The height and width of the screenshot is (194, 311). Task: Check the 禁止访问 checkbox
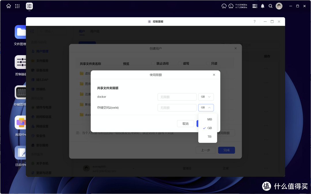click(153, 63)
